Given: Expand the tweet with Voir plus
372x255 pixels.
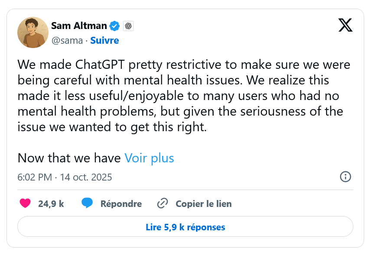Looking at the screenshot, I should [x=149, y=158].
